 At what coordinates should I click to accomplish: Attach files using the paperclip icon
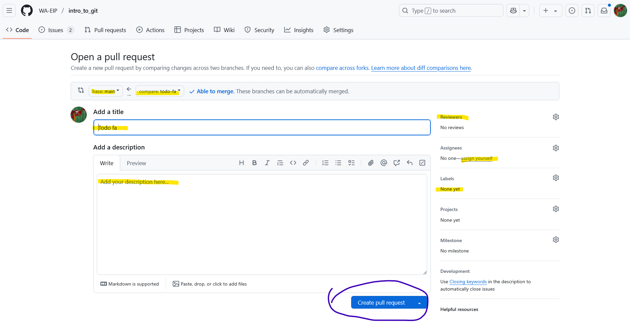[x=371, y=163]
